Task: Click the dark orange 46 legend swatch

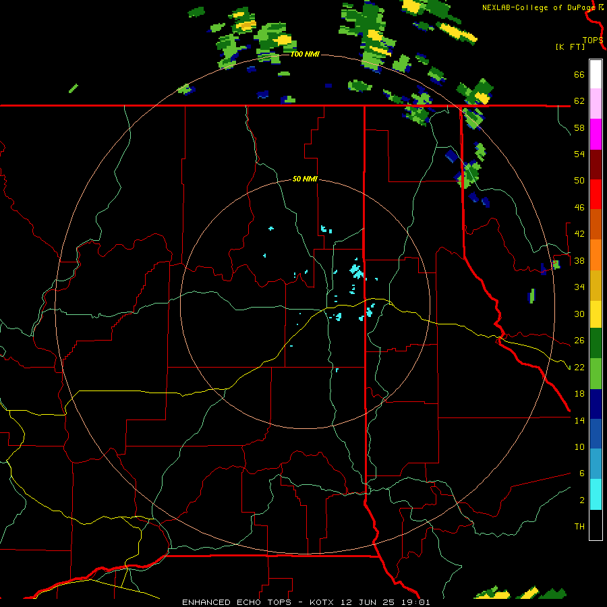Action: [596, 224]
